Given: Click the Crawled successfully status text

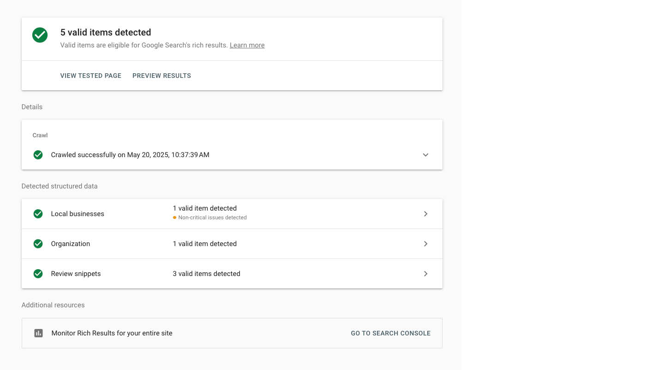Looking at the screenshot, I should click(x=130, y=155).
